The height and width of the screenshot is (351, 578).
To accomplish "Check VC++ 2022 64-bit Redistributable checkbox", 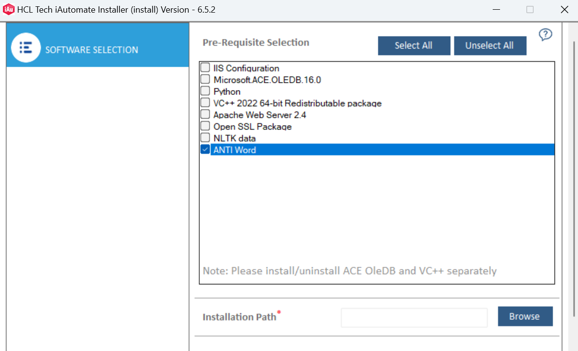I will [205, 103].
